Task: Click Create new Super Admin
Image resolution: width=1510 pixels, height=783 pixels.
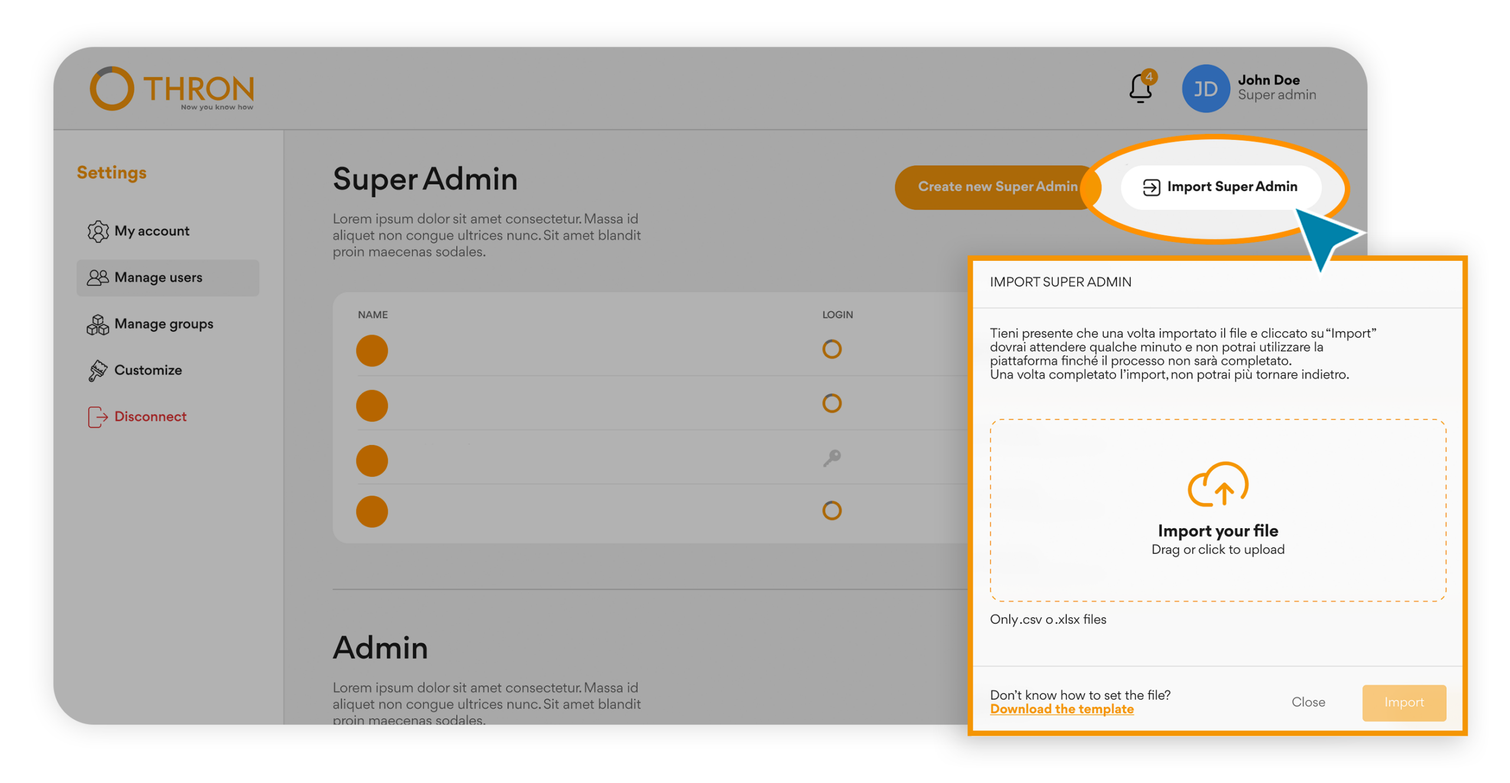Action: pos(997,186)
